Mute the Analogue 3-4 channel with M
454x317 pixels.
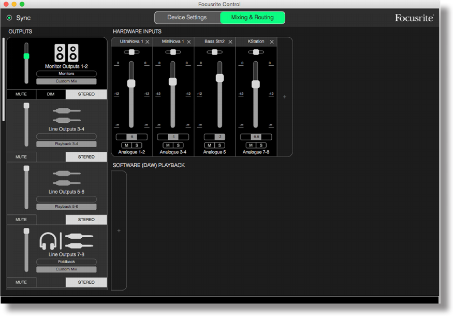tap(168, 145)
